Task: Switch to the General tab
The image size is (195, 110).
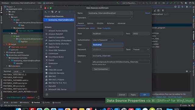Action: coord(80,23)
